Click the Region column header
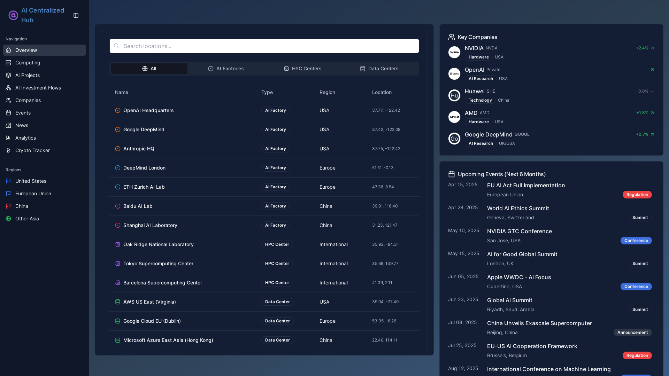The height and width of the screenshot is (376, 669). [x=327, y=92]
